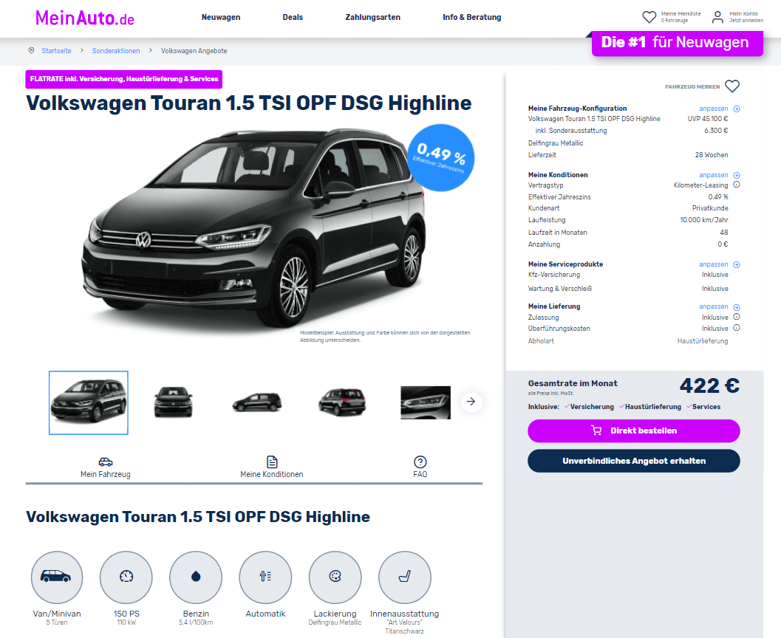The width and height of the screenshot is (781, 638).
Task: Click the Lackierung palette icon
Action: tap(335, 577)
